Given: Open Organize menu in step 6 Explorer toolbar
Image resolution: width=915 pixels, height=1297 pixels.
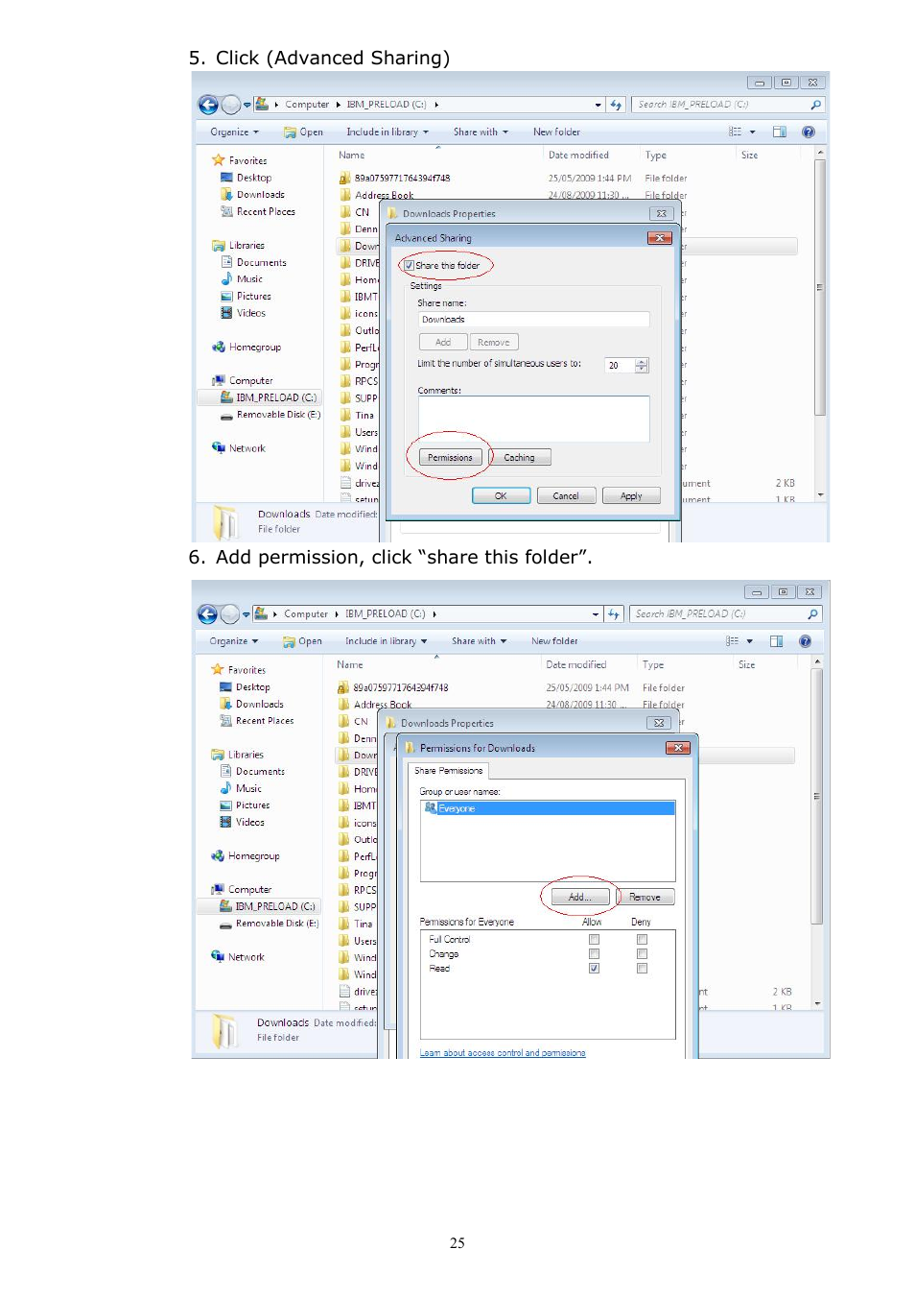Looking at the screenshot, I should 233,641.
